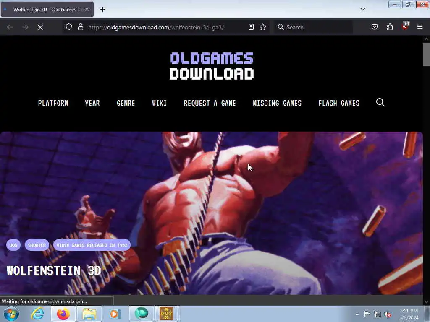Bookmark this page with the star icon
Image resolution: width=430 pixels, height=322 pixels.
point(263,27)
